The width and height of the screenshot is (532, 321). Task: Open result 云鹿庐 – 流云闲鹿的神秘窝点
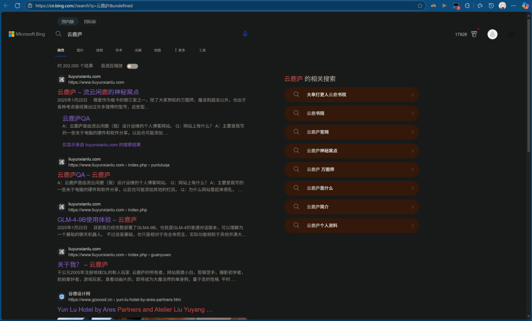click(x=98, y=92)
